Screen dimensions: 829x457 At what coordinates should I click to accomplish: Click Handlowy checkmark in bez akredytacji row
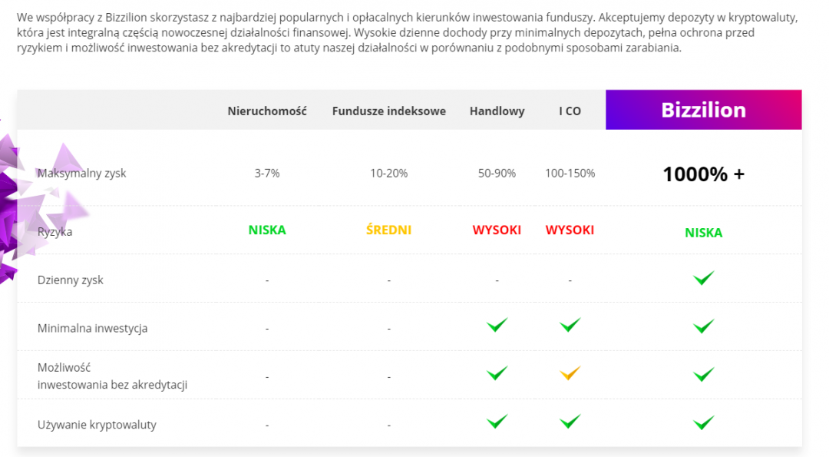pos(497,374)
